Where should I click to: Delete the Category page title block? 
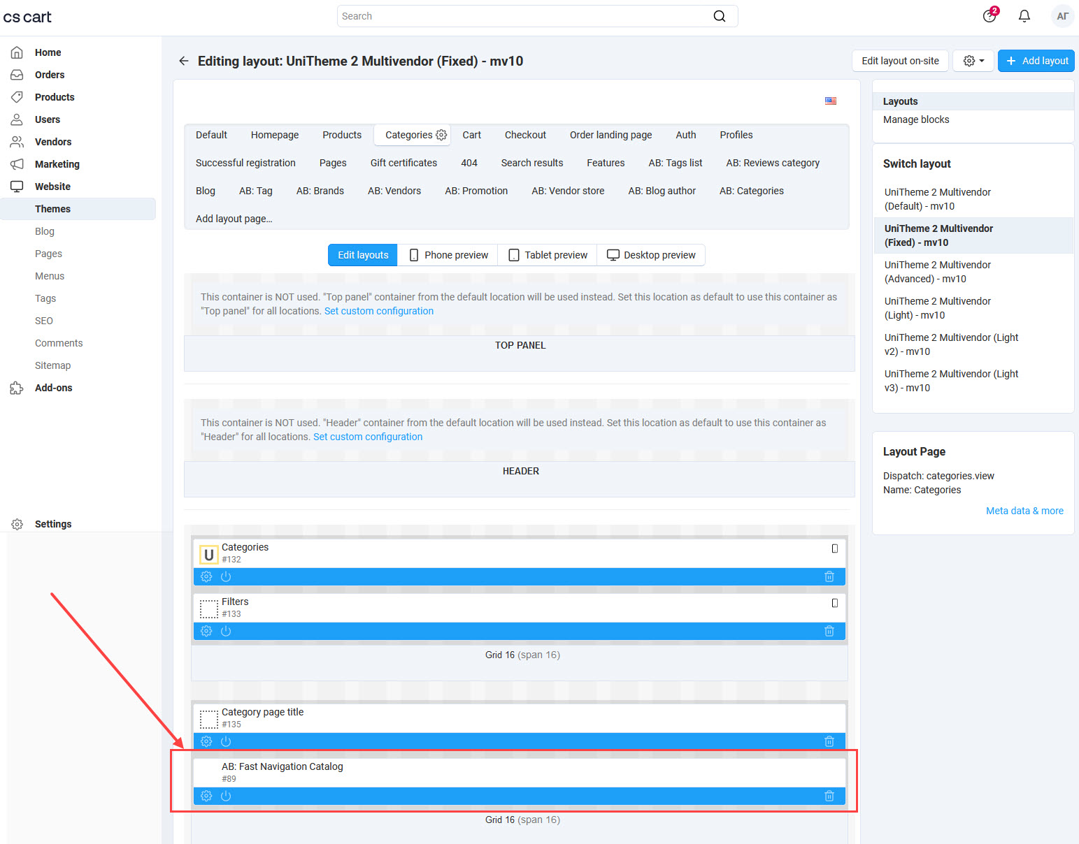[x=829, y=741]
